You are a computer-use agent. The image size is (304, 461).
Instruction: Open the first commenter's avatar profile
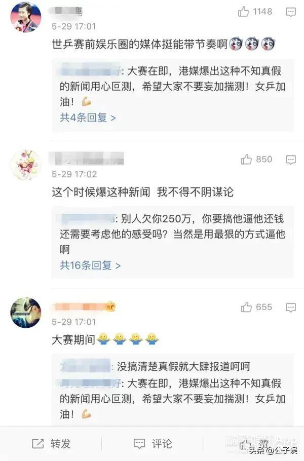pos(26,17)
